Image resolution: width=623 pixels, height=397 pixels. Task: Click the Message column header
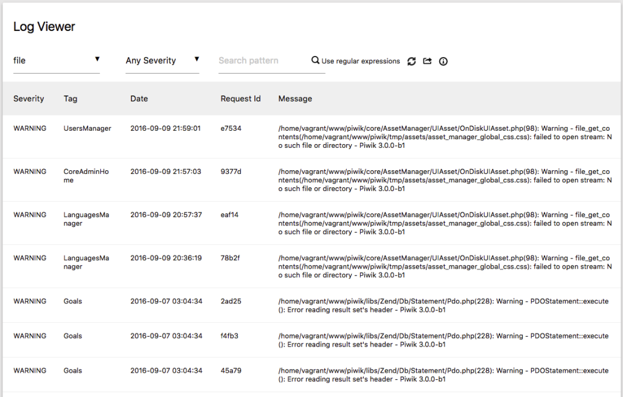295,98
